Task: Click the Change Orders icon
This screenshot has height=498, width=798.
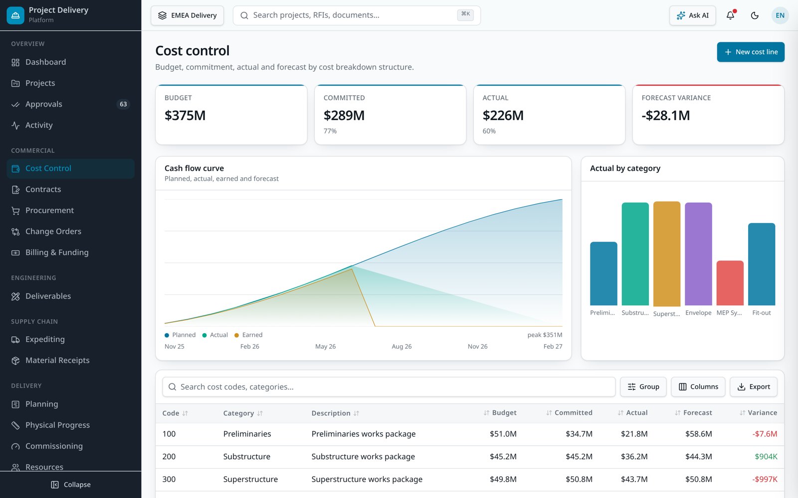Action: 15,232
